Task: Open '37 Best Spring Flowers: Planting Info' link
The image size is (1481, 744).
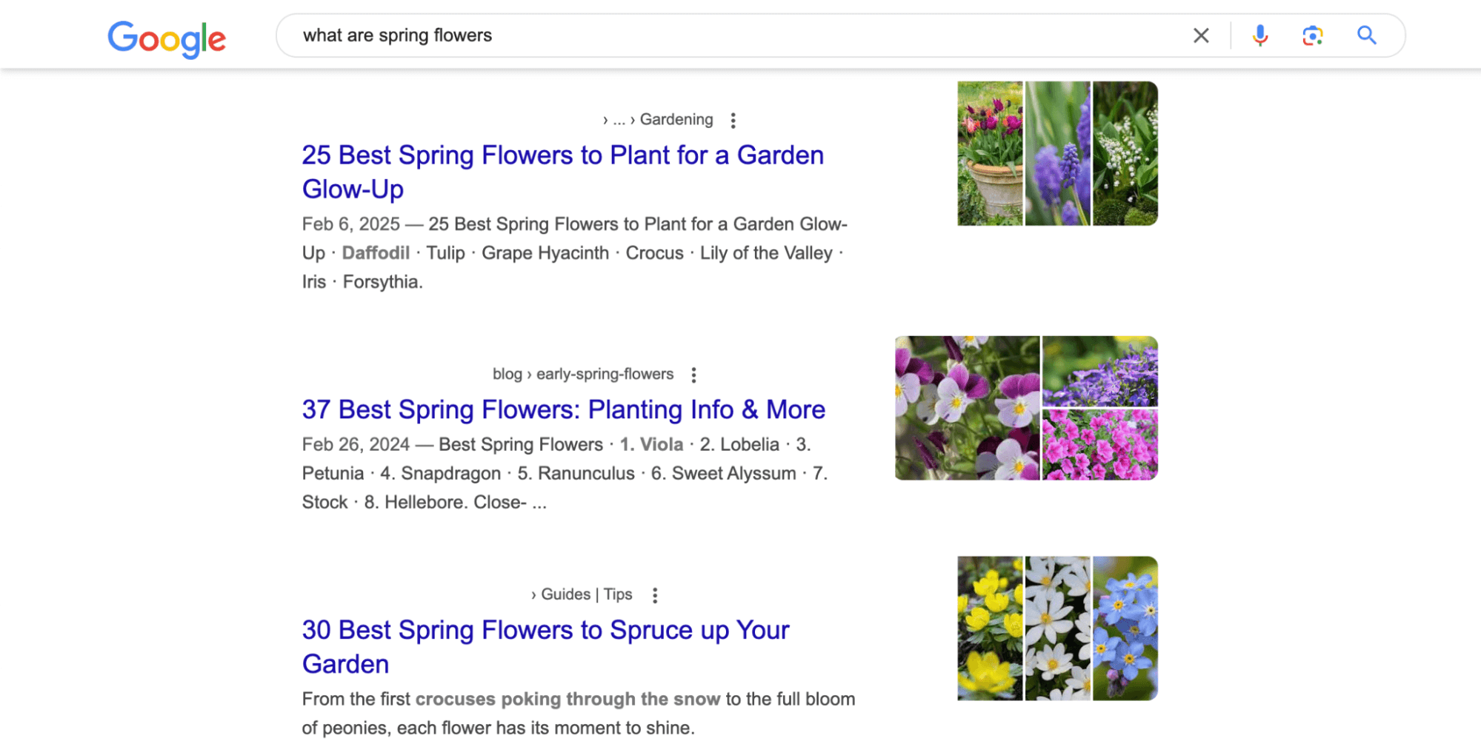Action: (563, 409)
